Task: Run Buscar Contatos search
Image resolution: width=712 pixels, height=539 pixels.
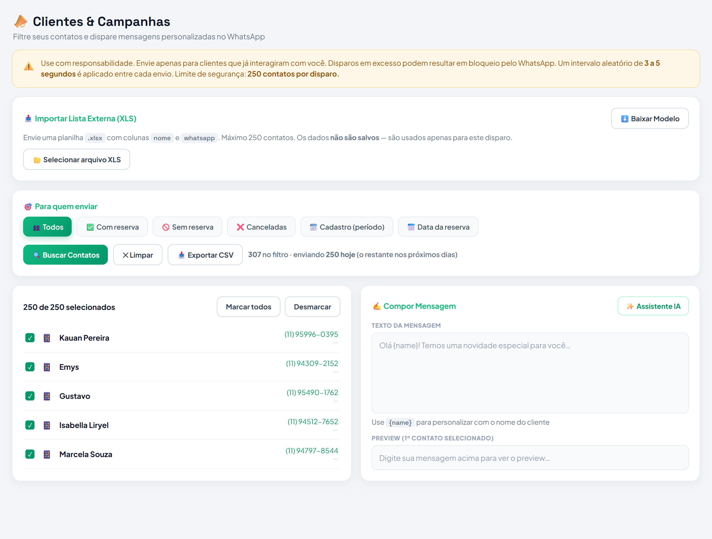Action: (65, 255)
